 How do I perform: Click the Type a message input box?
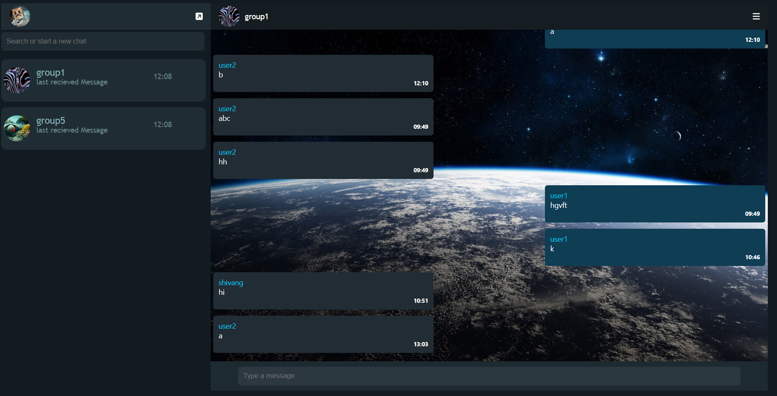coord(489,376)
